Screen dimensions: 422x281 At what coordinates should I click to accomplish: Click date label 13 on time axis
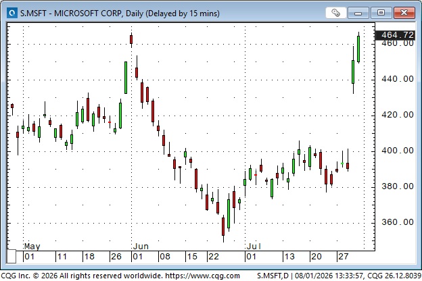pos(289,257)
